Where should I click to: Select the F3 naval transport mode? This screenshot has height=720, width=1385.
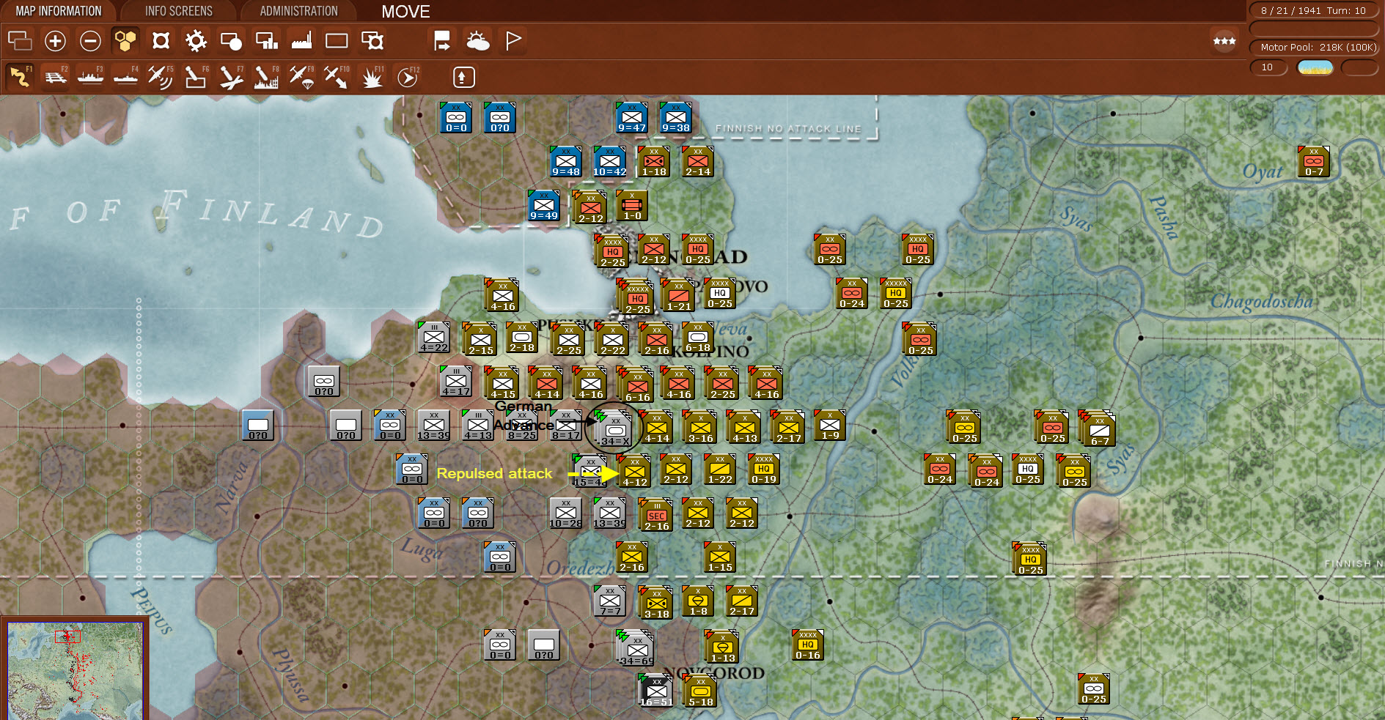[x=90, y=77]
